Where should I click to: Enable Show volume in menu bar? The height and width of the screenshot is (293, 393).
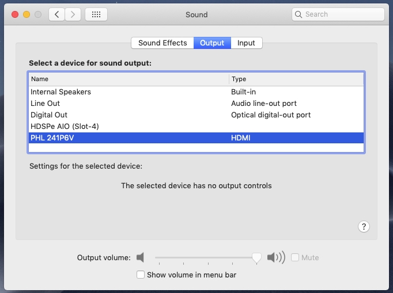pos(141,275)
